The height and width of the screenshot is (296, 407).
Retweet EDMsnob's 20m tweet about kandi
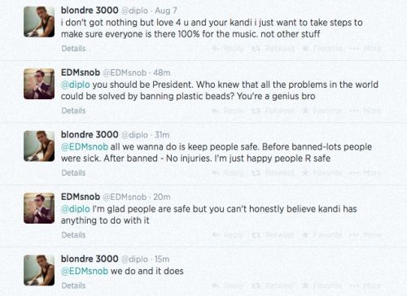pyautogui.click(x=273, y=235)
